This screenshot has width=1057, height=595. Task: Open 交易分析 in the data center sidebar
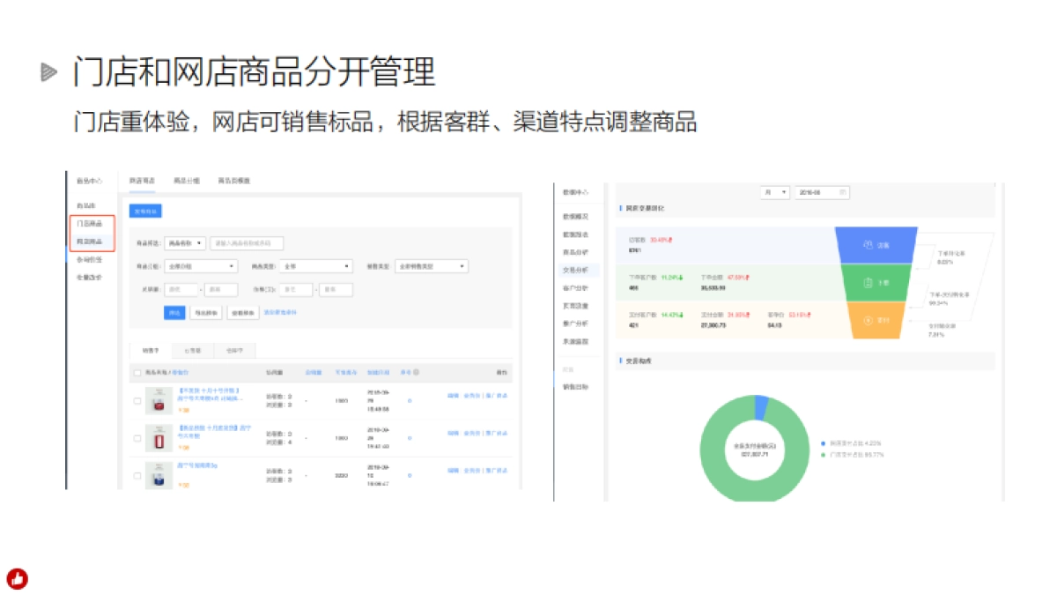pos(575,270)
